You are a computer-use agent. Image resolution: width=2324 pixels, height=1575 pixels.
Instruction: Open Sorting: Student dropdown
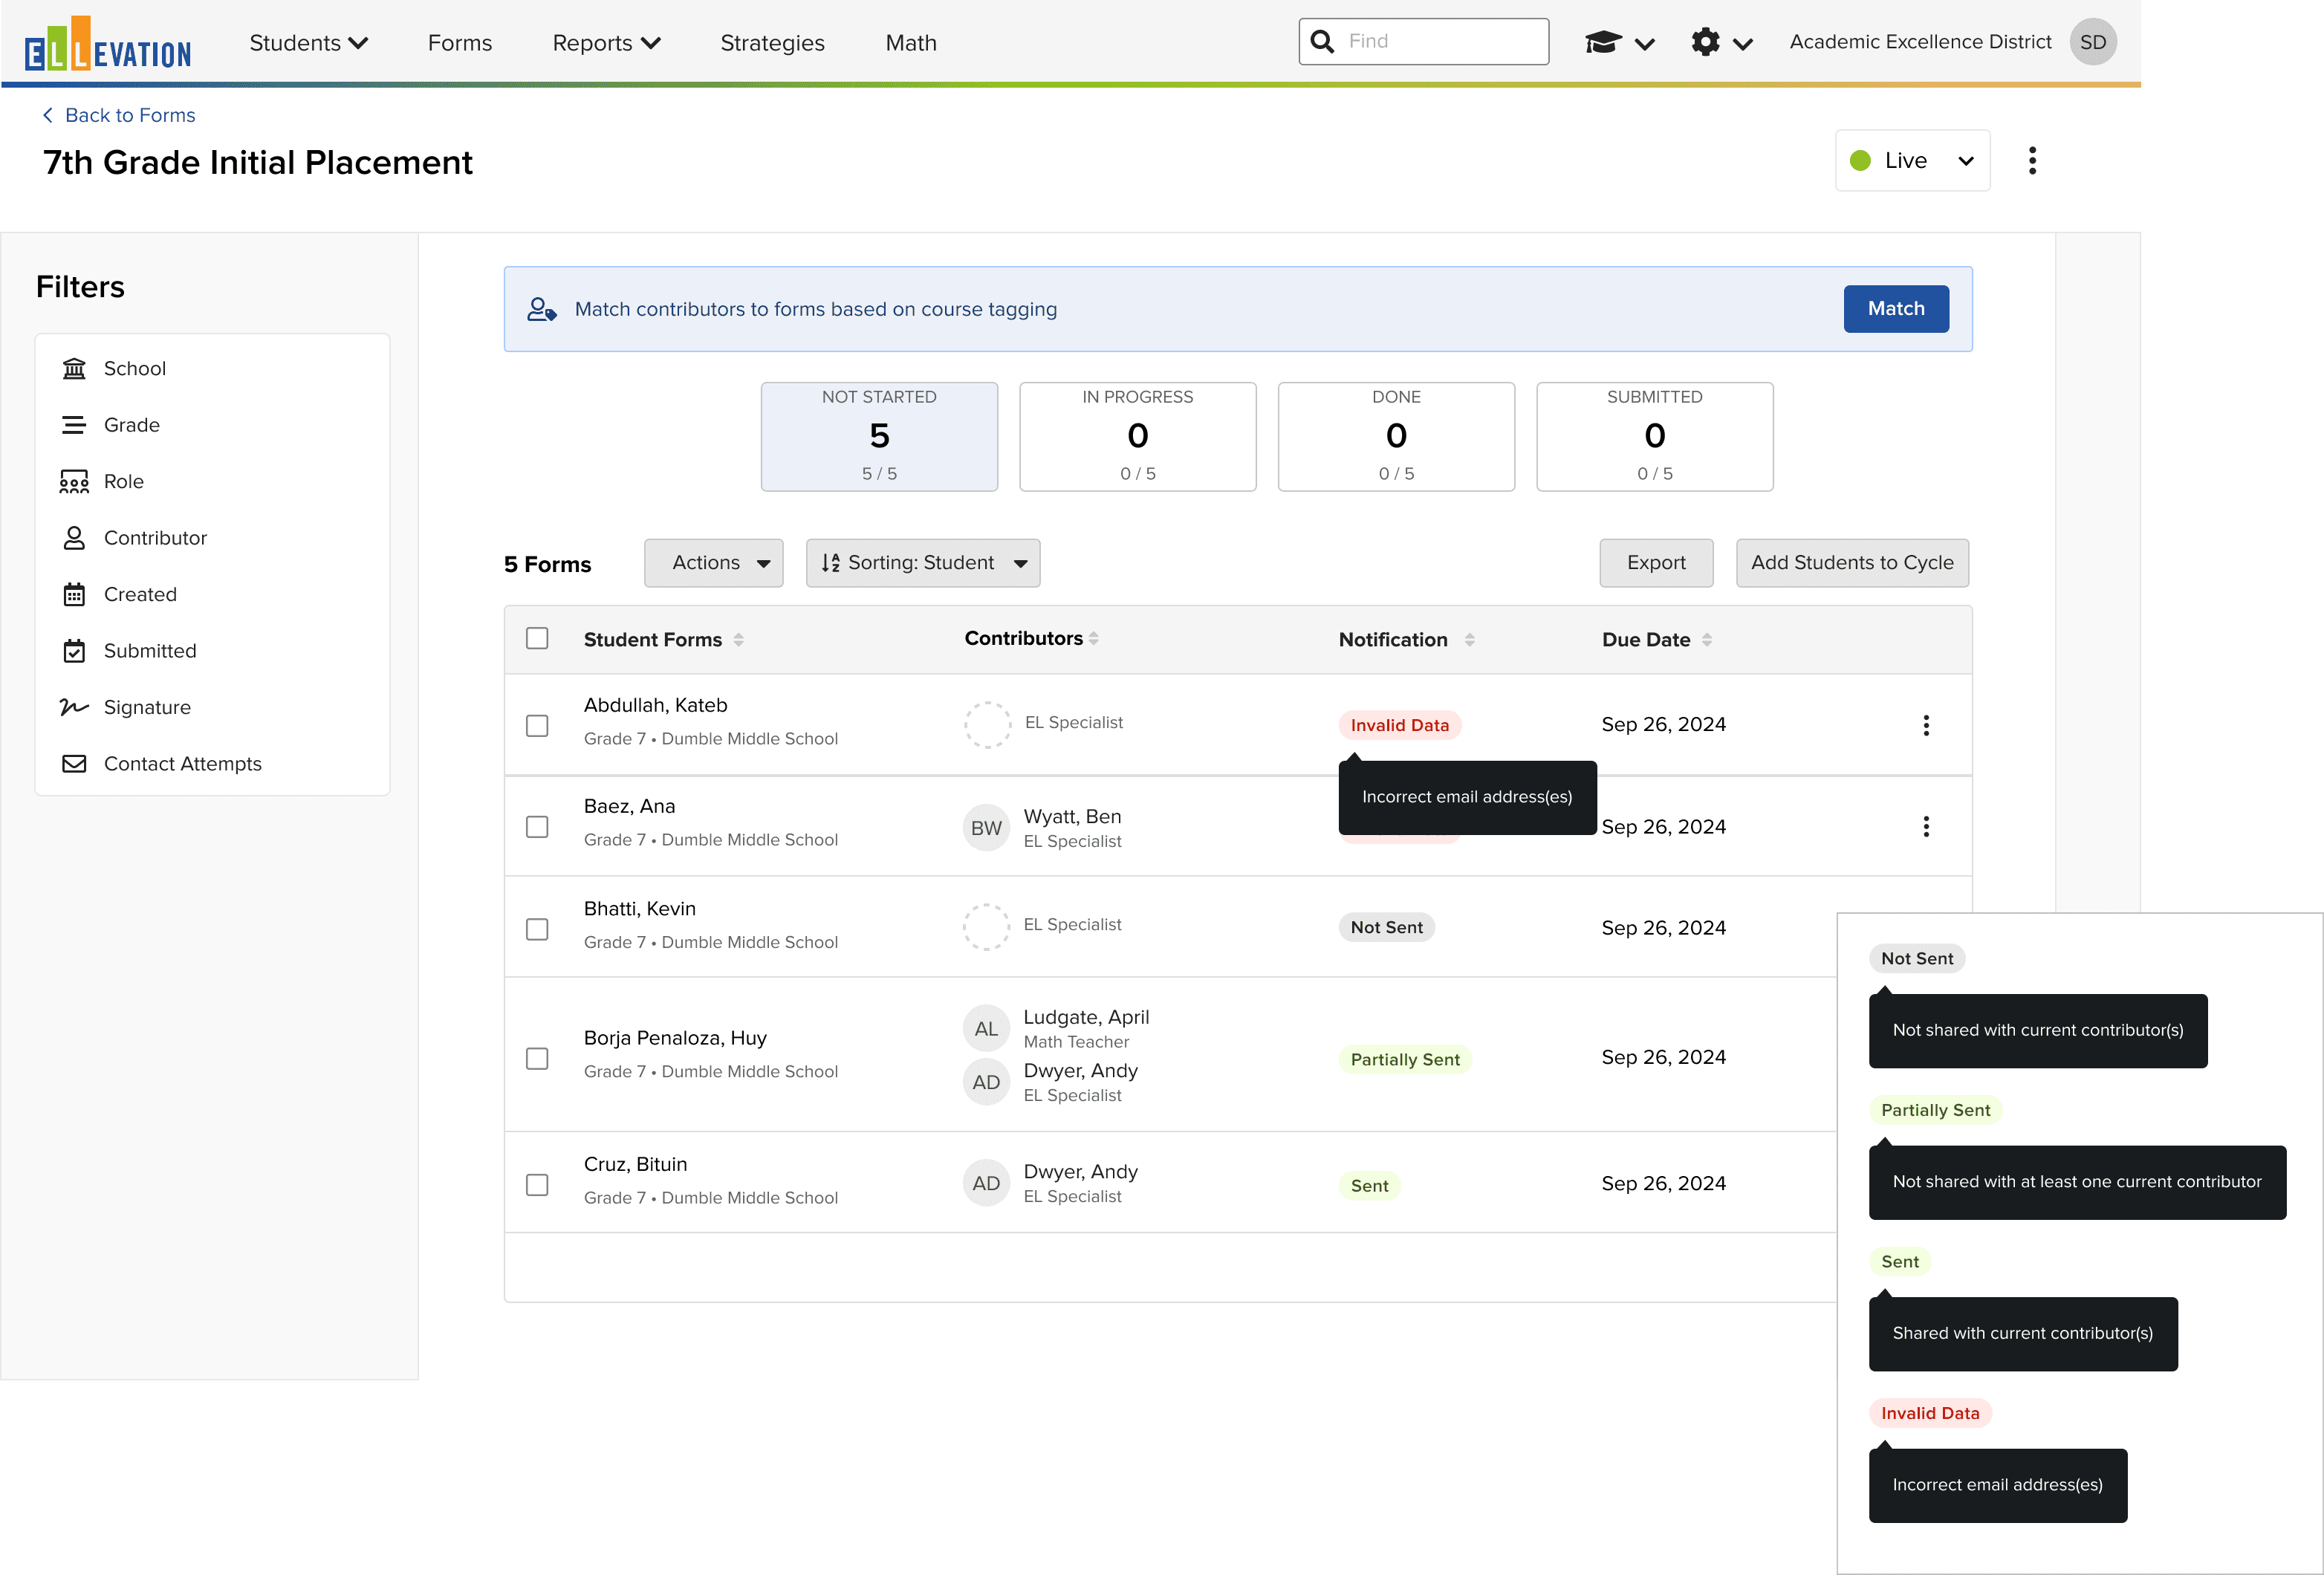point(922,563)
